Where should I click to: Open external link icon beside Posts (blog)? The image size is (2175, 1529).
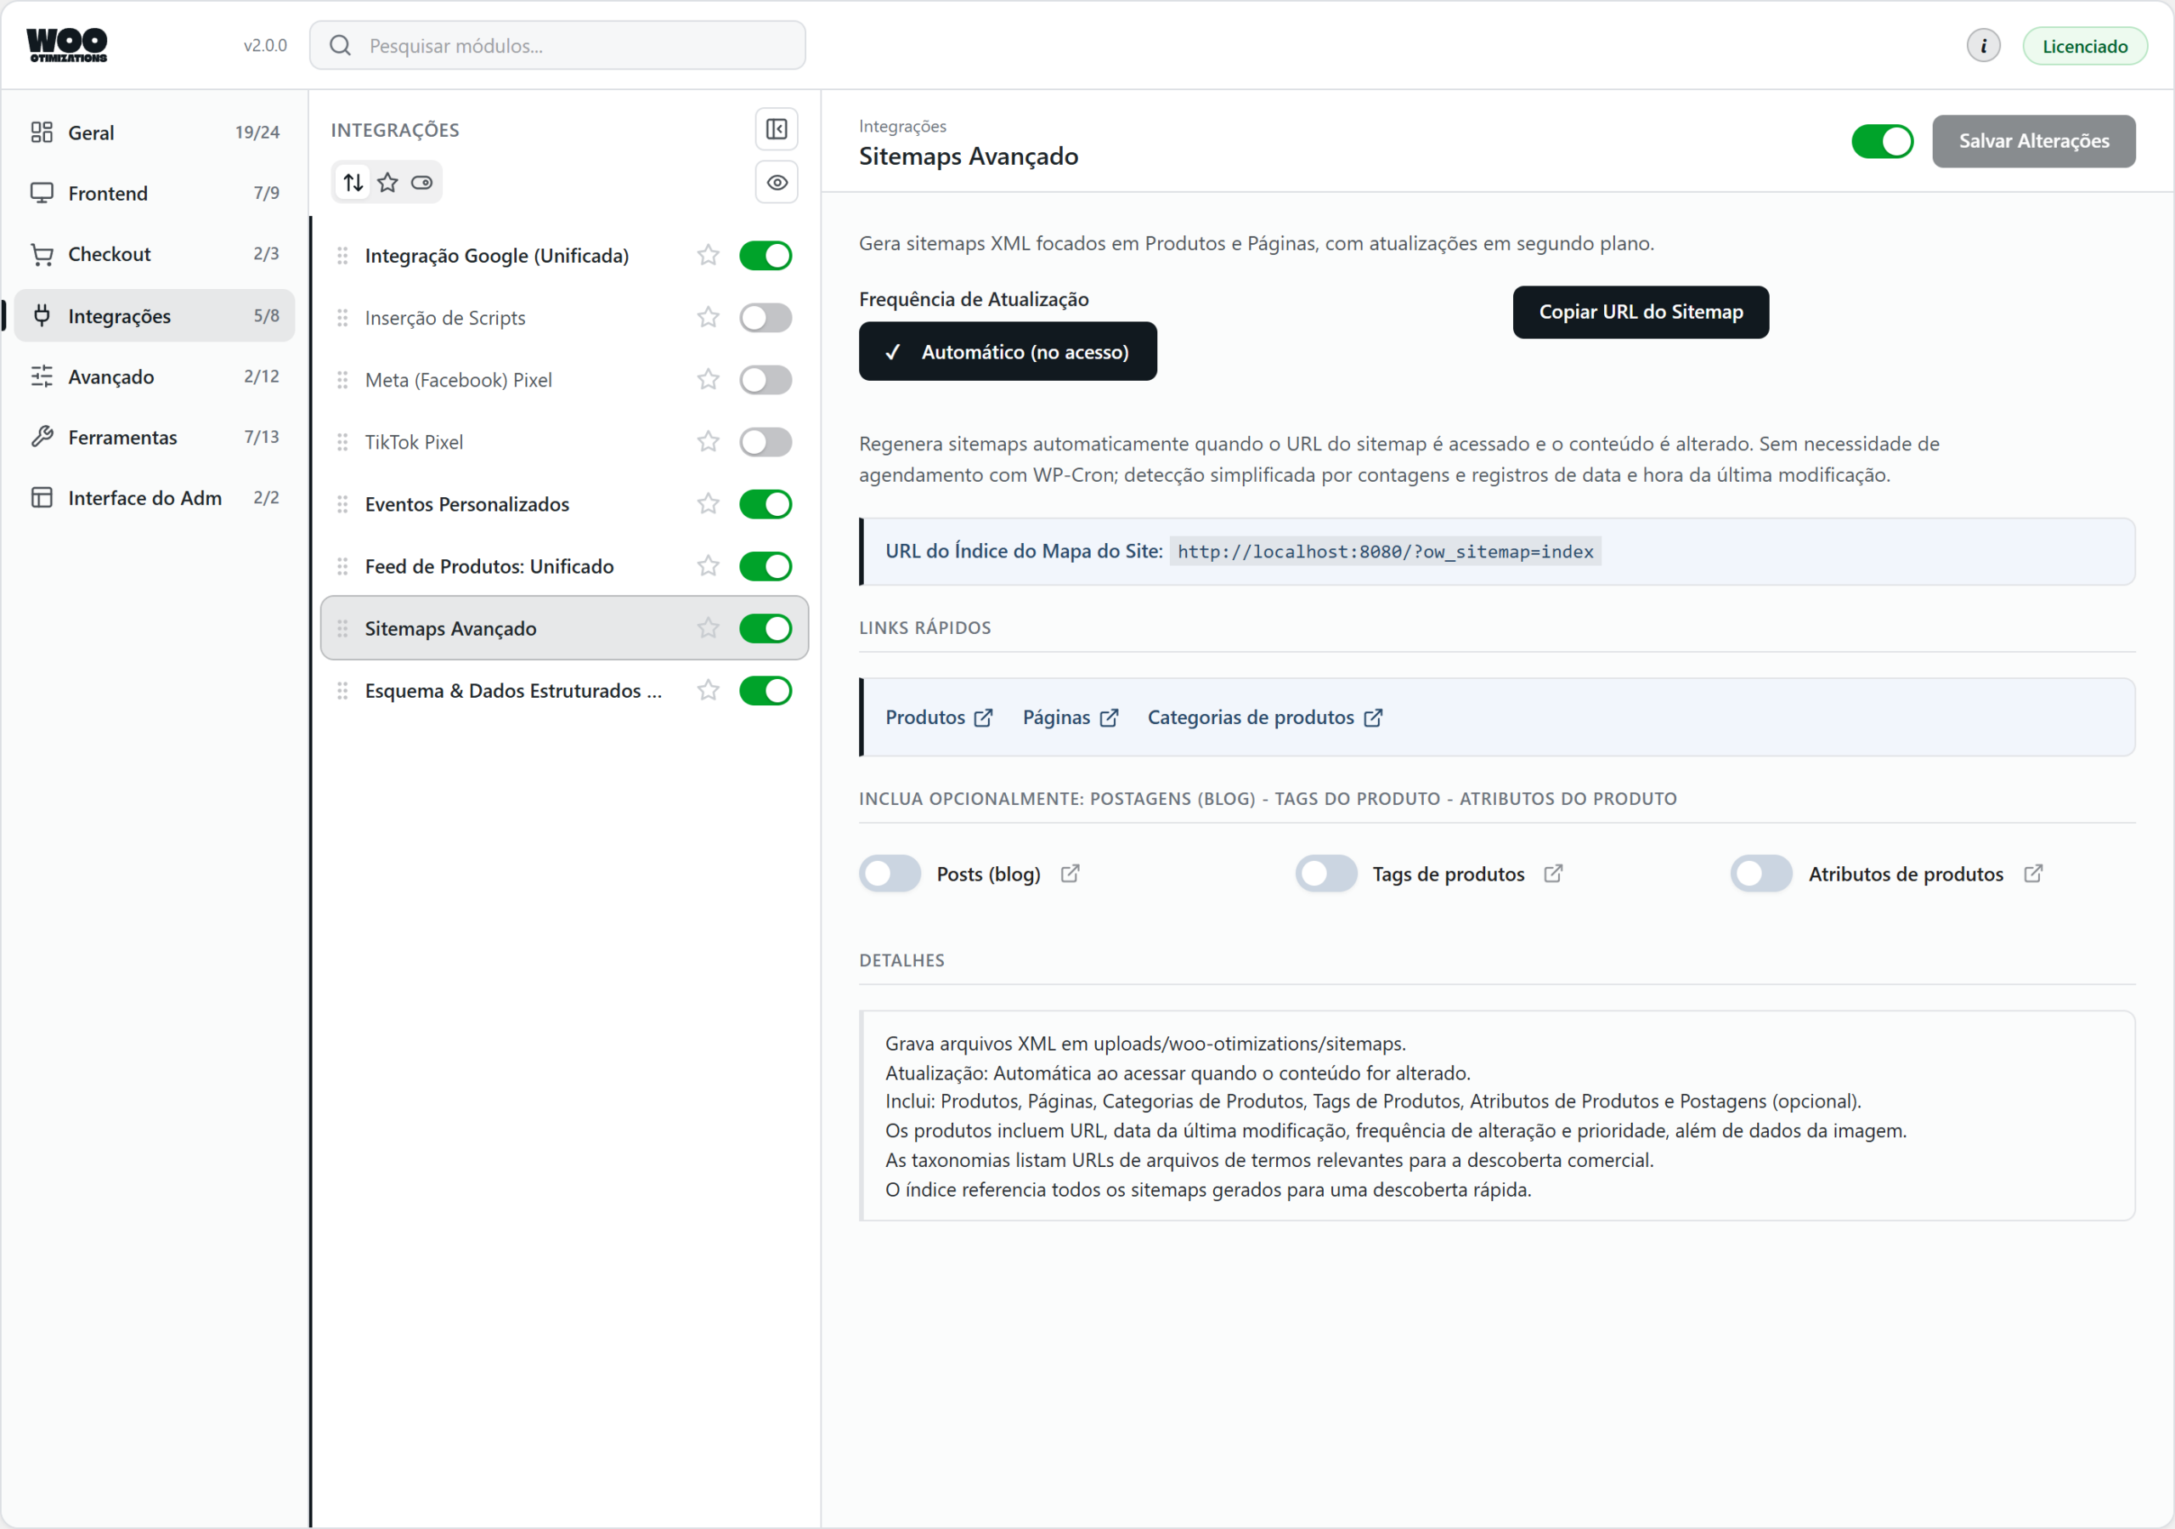[x=1070, y=874]
